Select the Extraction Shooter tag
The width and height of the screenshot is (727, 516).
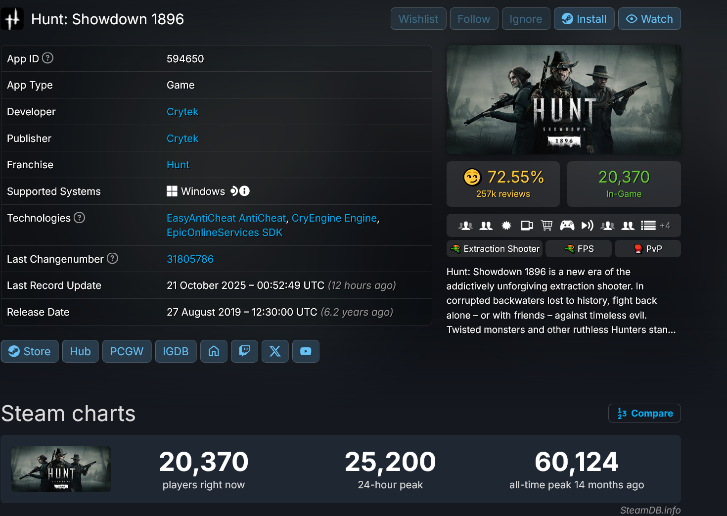point(495,249)
